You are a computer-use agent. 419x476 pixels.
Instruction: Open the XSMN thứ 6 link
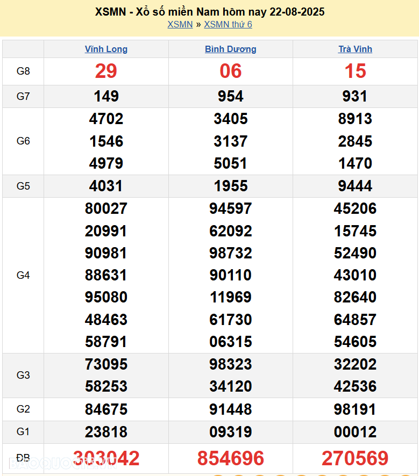pyautogui.click(x=228, y=25)
